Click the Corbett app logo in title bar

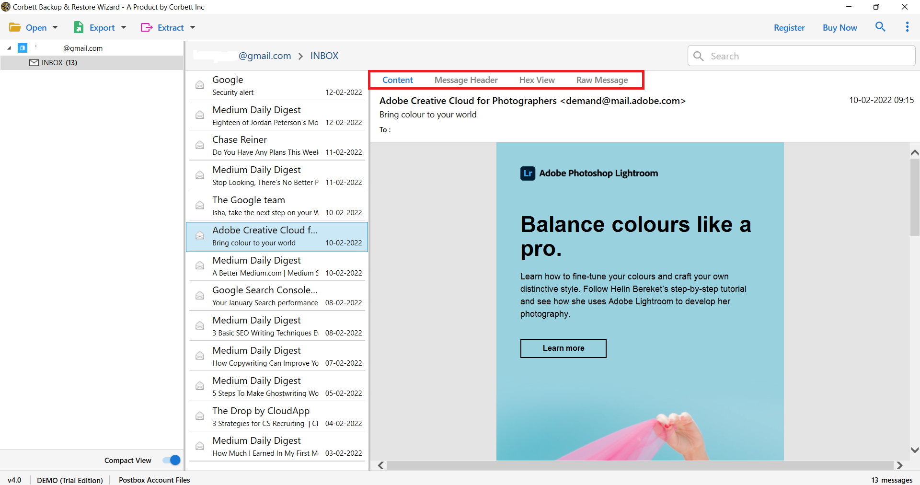pyautogui.click(x=6, y=7)
